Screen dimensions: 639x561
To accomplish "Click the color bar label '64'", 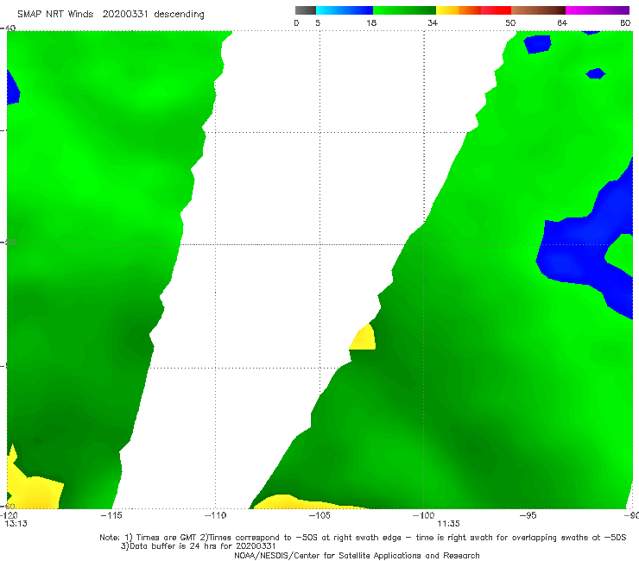I will 562,23.
